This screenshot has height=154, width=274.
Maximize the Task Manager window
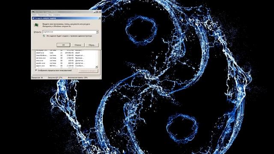click(97, 12)
